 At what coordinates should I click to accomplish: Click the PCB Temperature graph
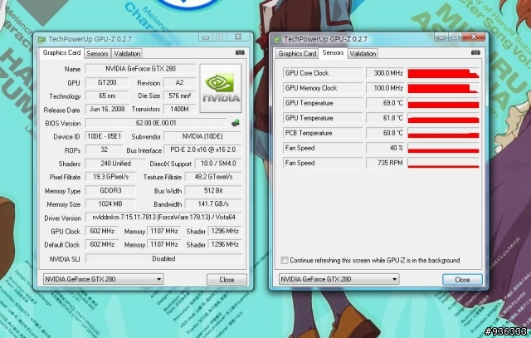(x=443, y=133)
